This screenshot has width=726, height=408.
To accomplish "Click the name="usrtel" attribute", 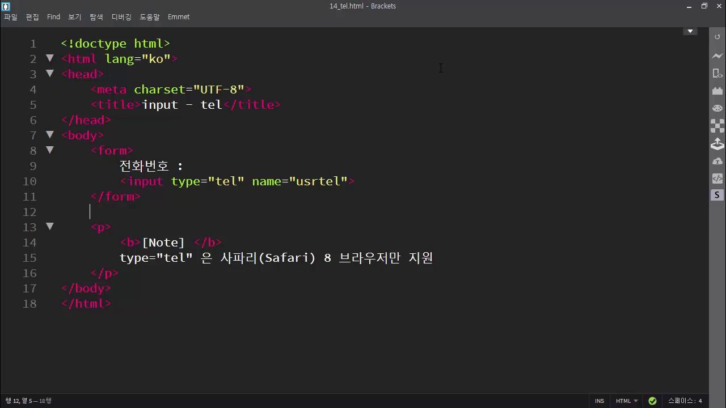I will coord(299,181).
